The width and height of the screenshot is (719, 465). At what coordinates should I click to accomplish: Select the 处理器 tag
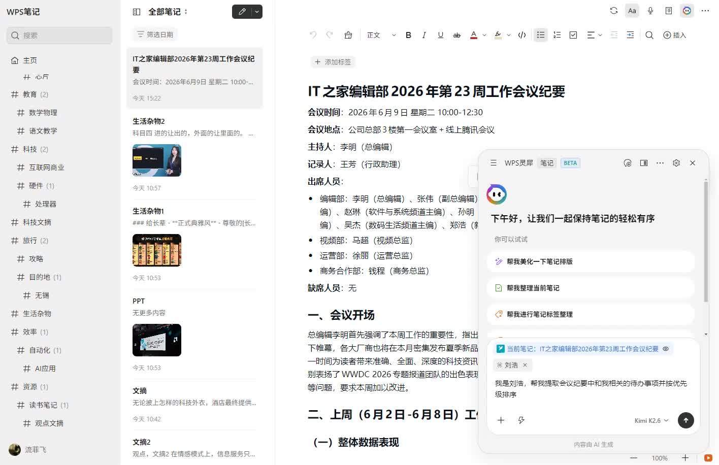(x=45, y=204)
